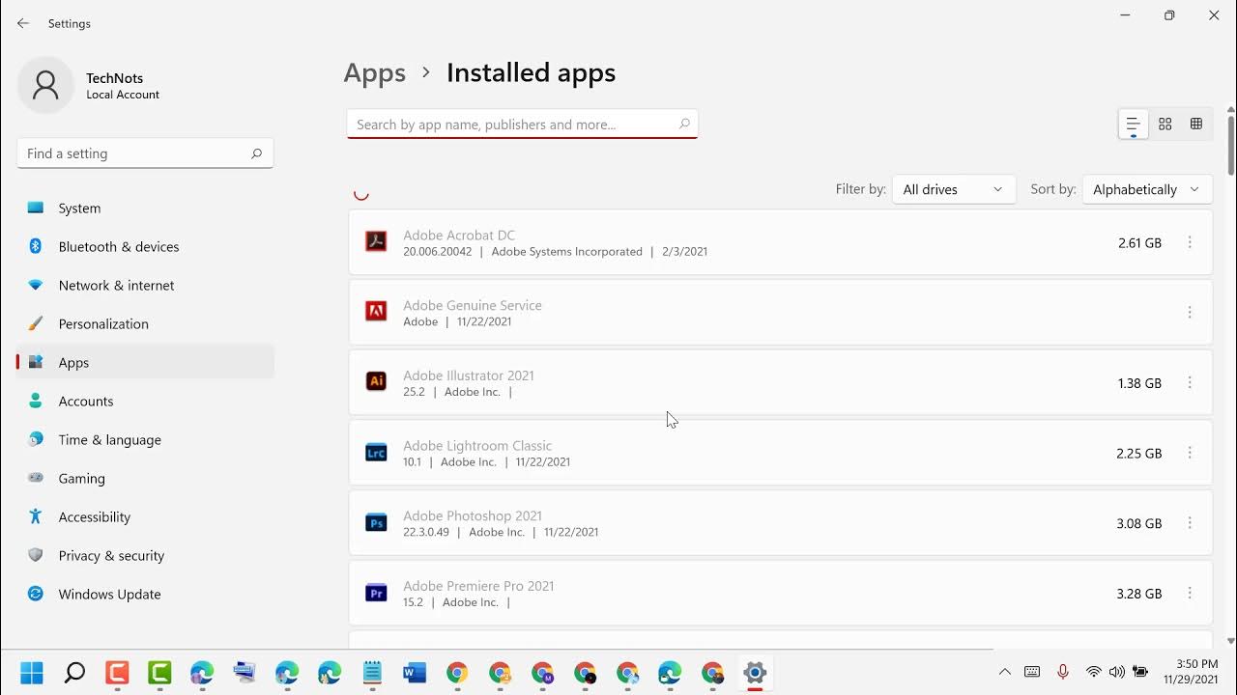
Task: Open three-dot options for Adobe Premiere Pro 2021
Action: pos(1190,594)
